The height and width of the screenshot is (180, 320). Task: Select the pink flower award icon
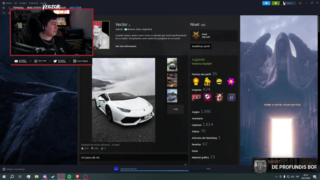[x=231, y=81]
